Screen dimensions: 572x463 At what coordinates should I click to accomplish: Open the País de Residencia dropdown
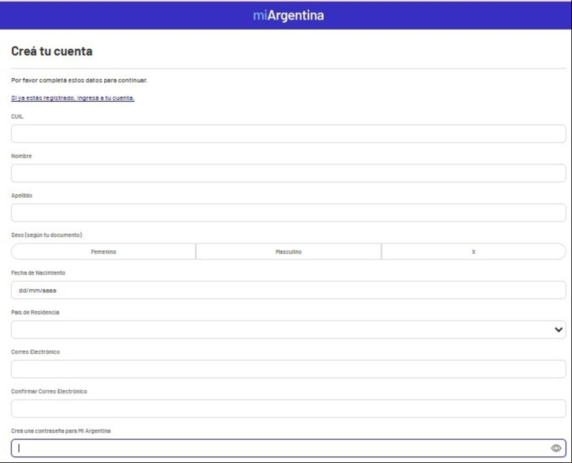[x=288, y=329]
